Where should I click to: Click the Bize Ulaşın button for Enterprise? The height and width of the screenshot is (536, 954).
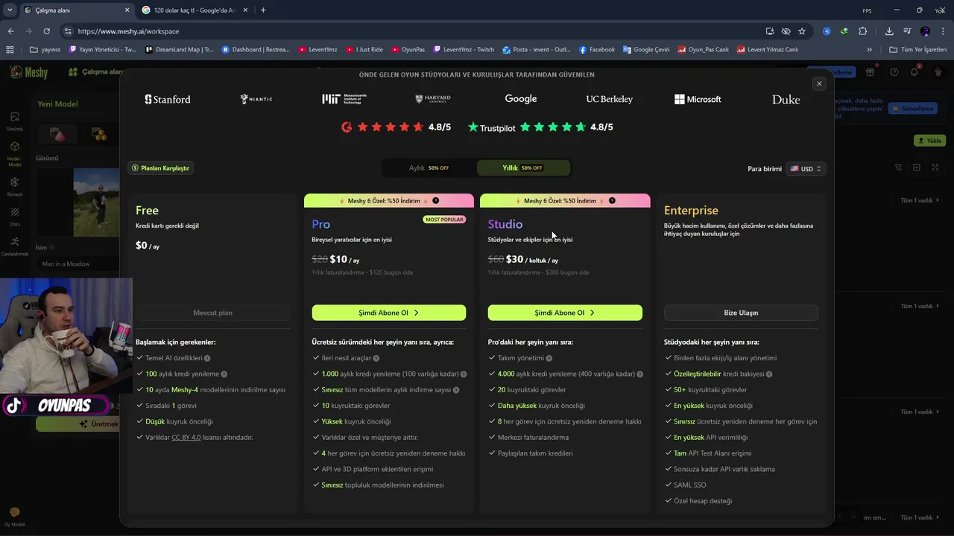click(x=741, y=313)
